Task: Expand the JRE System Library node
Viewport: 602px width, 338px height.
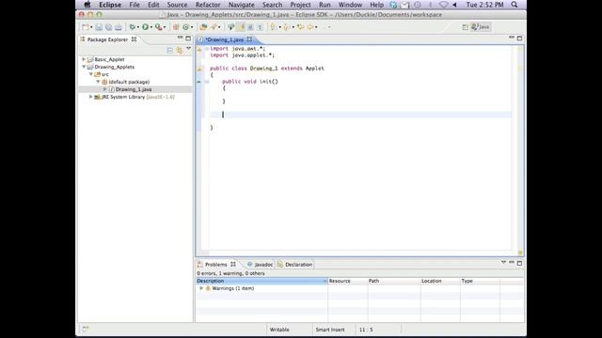Action: coord(91,97)
